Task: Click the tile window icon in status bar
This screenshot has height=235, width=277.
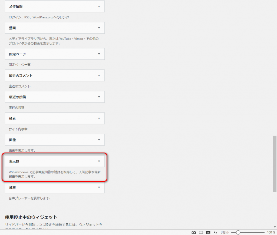Action: tap(201, 232)
